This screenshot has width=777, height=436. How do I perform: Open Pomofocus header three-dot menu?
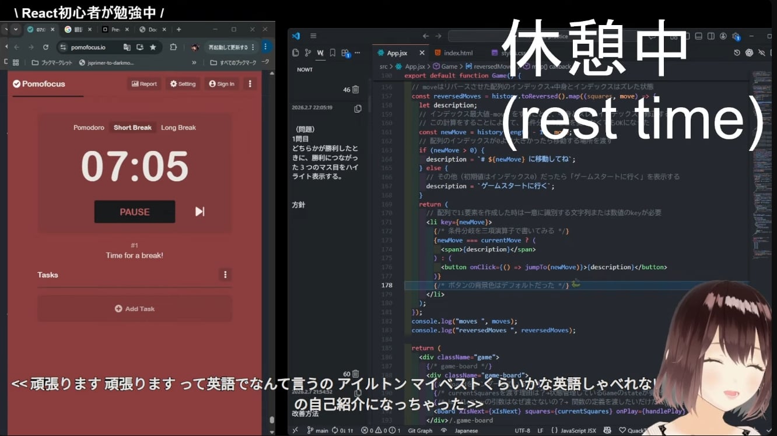click(x=250, y=84)
